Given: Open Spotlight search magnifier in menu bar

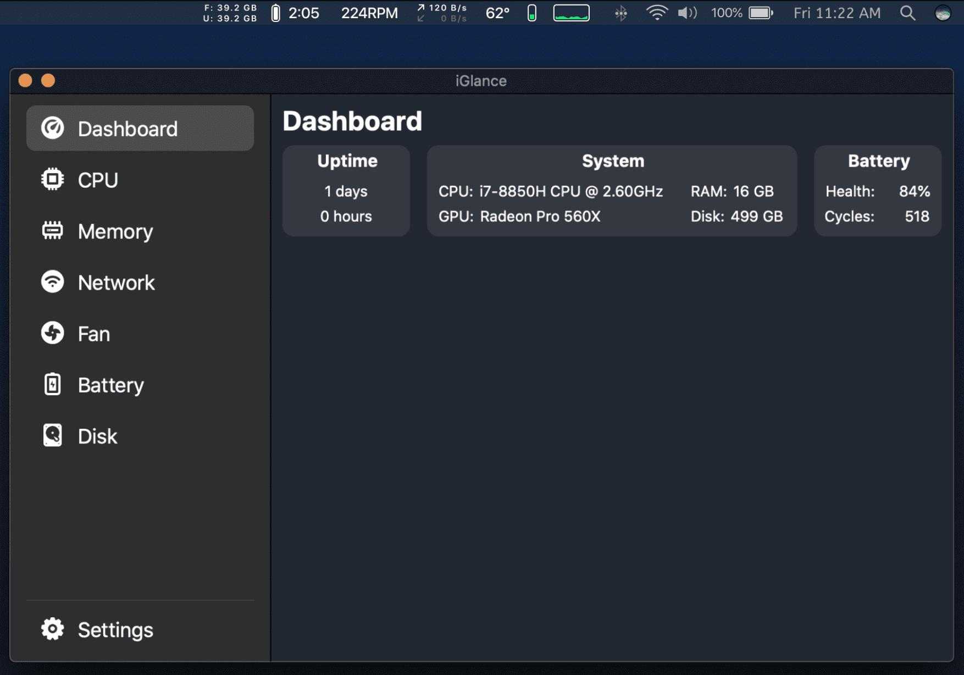Looking at the screenshot, I should point(908,13).
